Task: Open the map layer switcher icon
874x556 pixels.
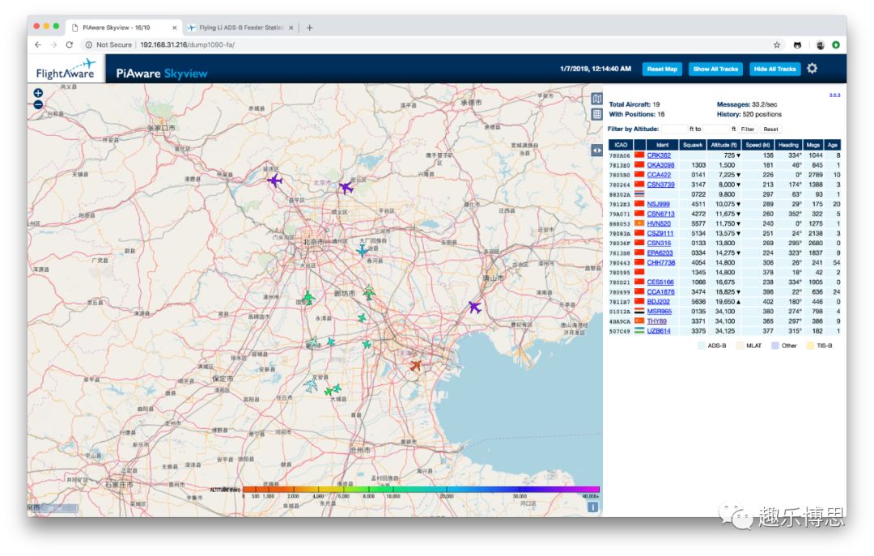Action: coord(596,99)
